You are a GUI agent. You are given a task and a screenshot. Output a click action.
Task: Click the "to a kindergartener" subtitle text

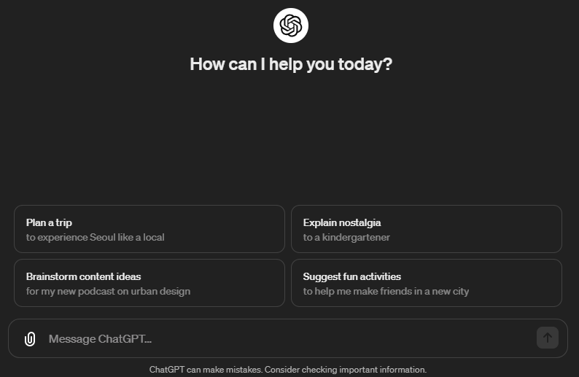[x=346, y=237]
